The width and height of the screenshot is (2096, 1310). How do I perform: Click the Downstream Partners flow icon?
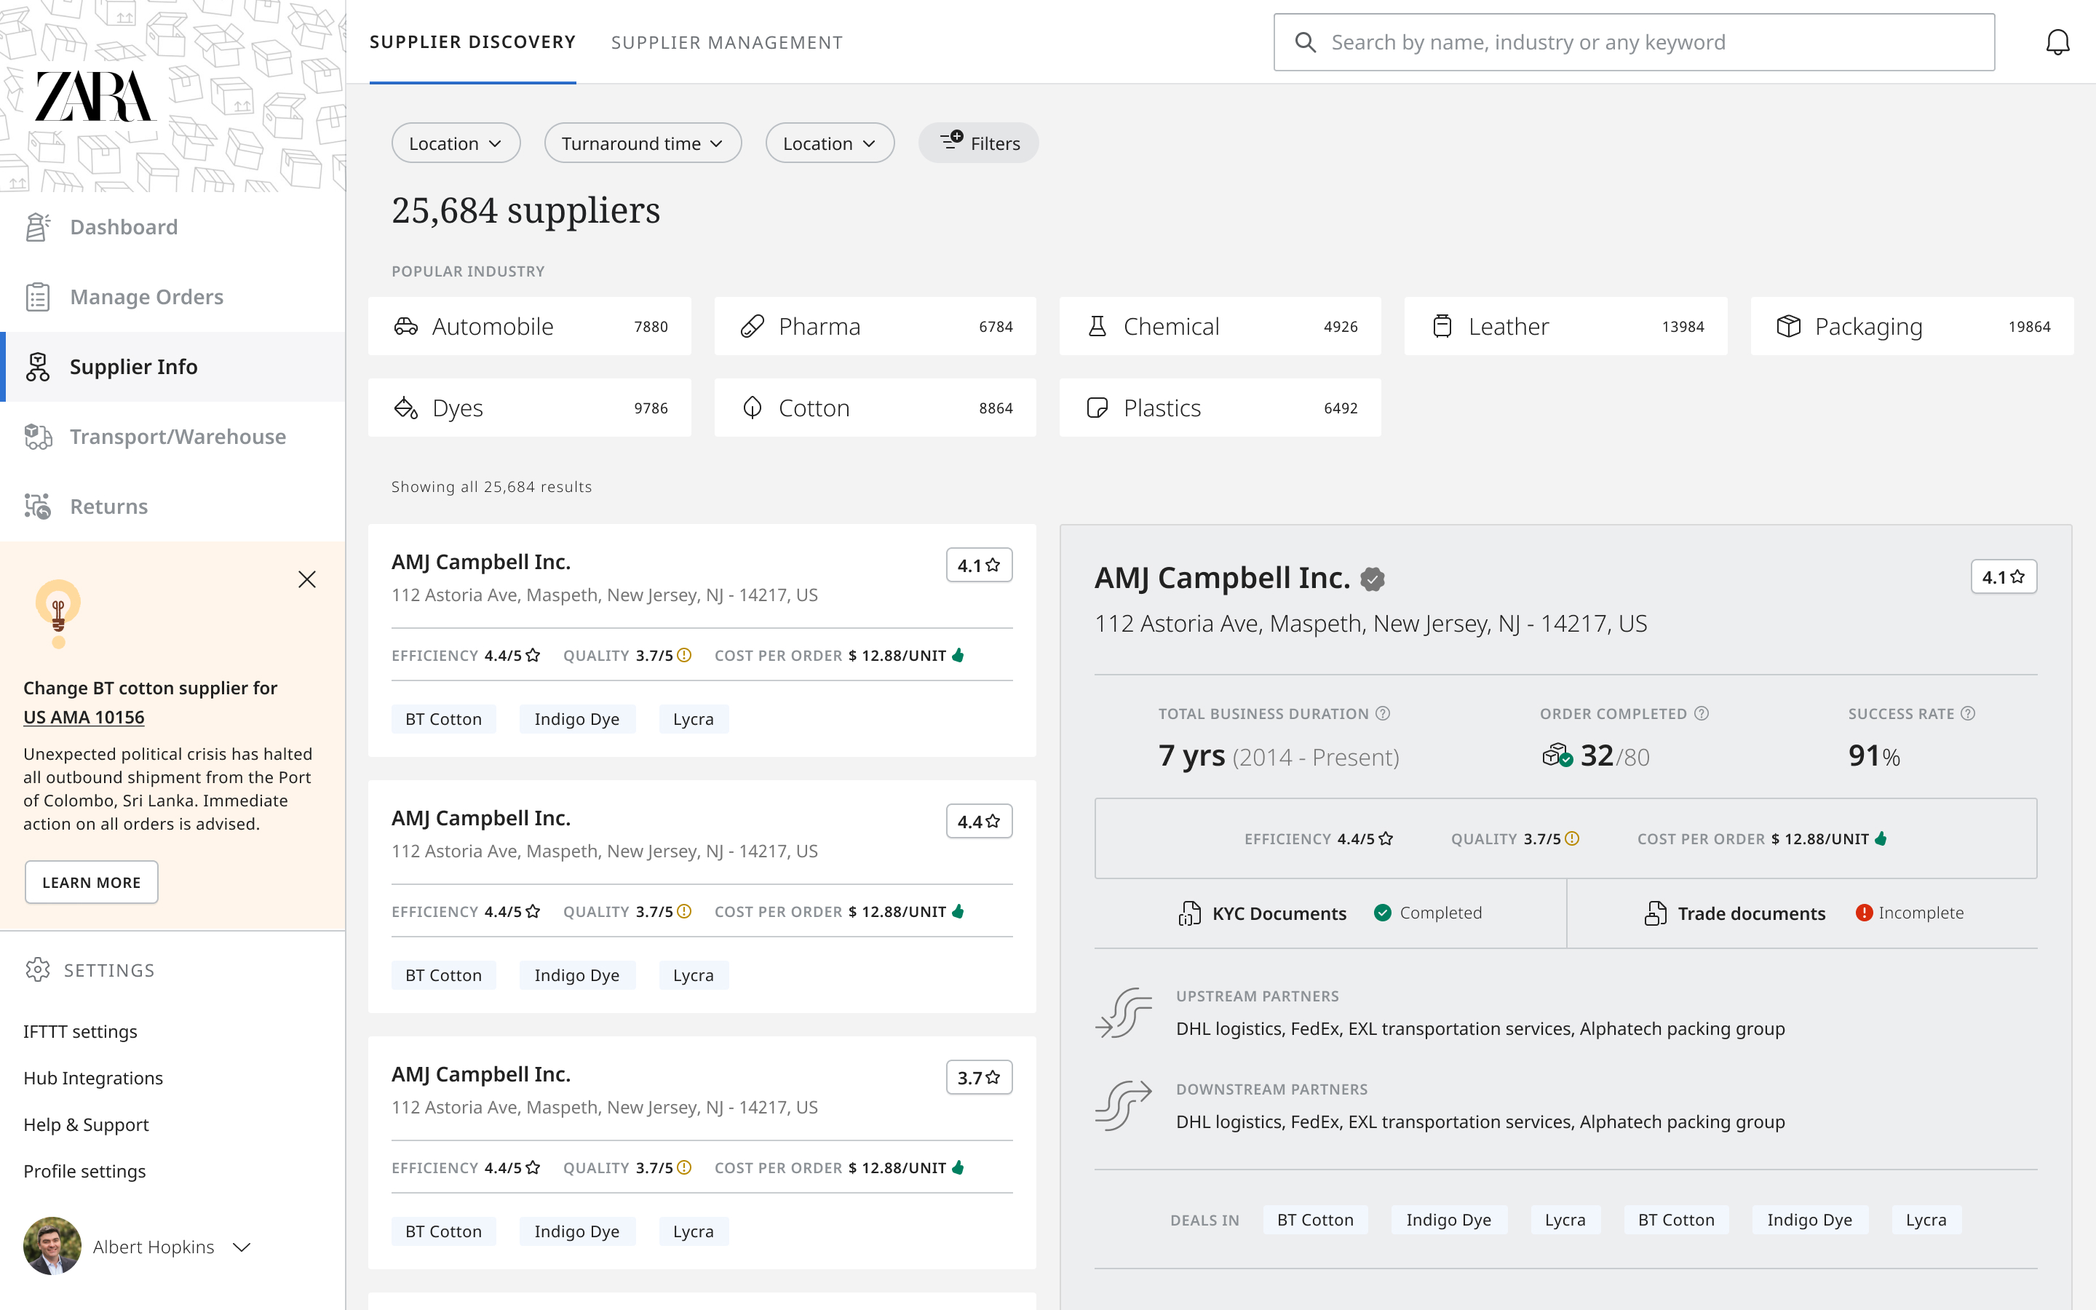[x=1124, y=1105]
